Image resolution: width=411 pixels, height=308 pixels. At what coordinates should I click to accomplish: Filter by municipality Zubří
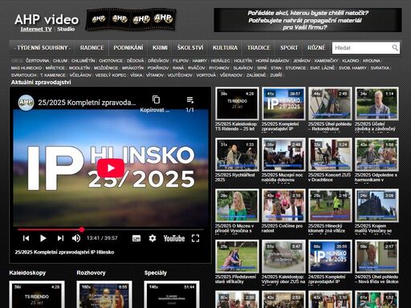pyautogui.click(x=276, y=75)
